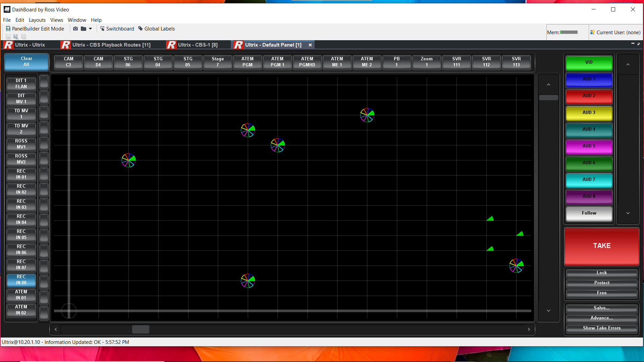The height and width of the screenshot is (362, 644).
Task: Click the Save As floppy disk icon
Action: click(x=15, y=37)
